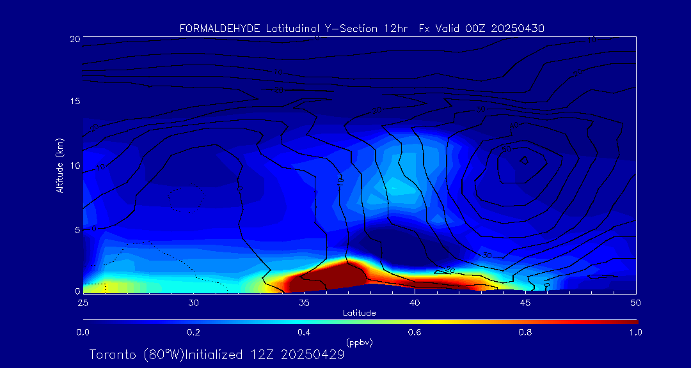Click color scale label '0.6'
691x368 pixels.
coord(415,332)
